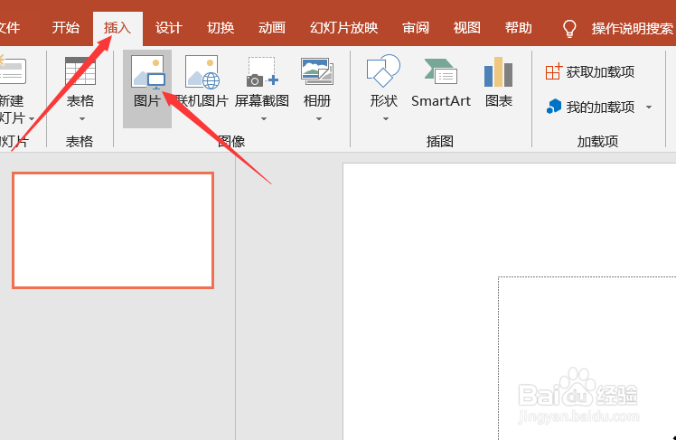The width and height of the screenshot is (676, 440).
Task: Insert a SmartArt graphic
Action: tap(441, 82)
